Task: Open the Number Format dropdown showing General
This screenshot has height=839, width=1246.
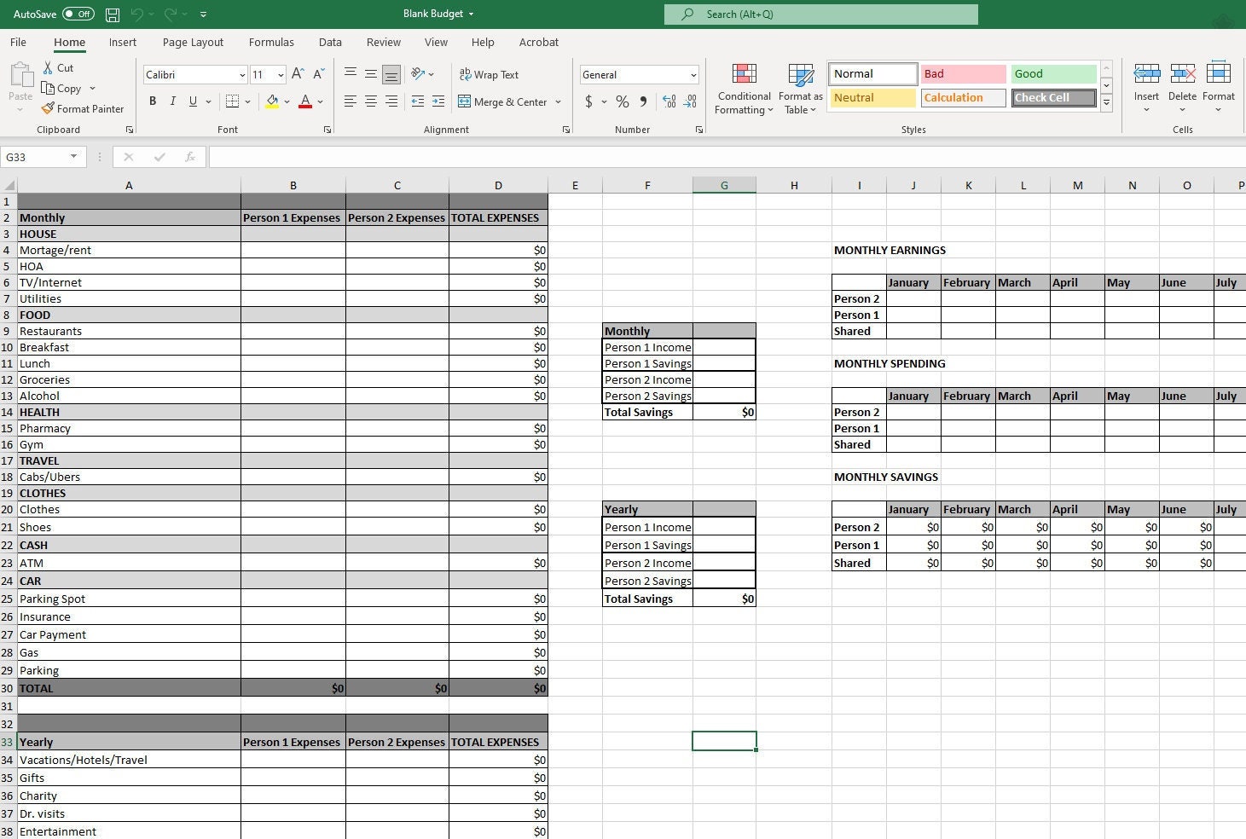Action: (x=638, y=74)
